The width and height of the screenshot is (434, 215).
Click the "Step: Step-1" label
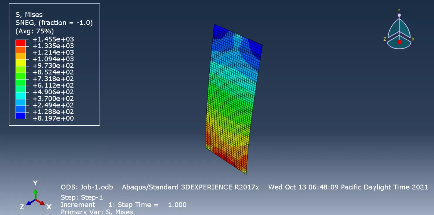(x=82, y=197)
